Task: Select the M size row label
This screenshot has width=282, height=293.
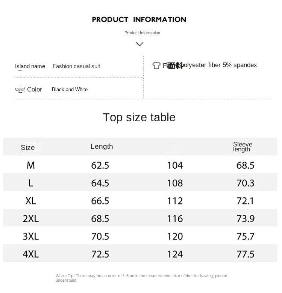Action: click(x=31, y=165)
